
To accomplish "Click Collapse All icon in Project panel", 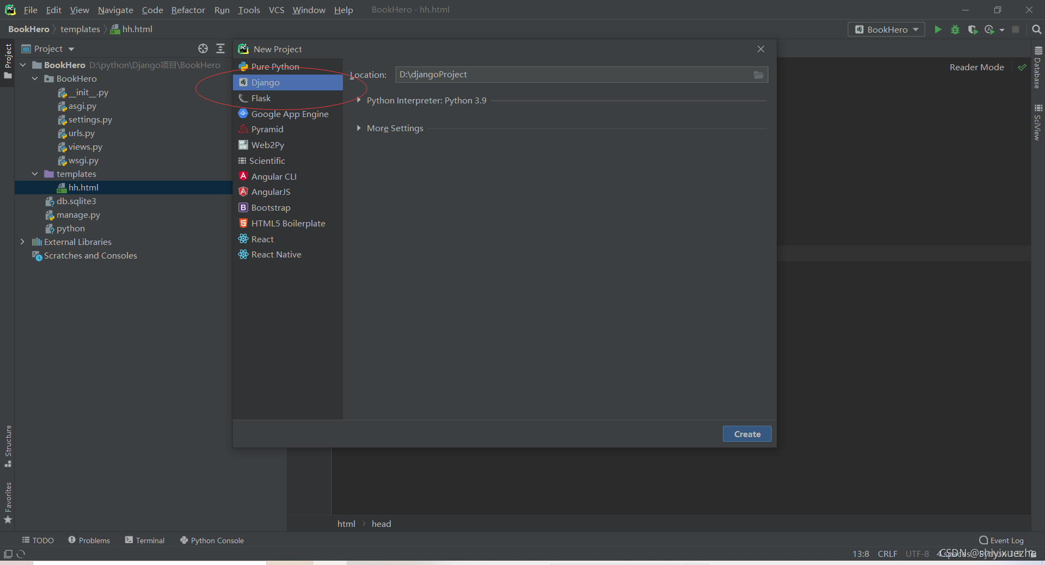I will [x=220, y=48].
